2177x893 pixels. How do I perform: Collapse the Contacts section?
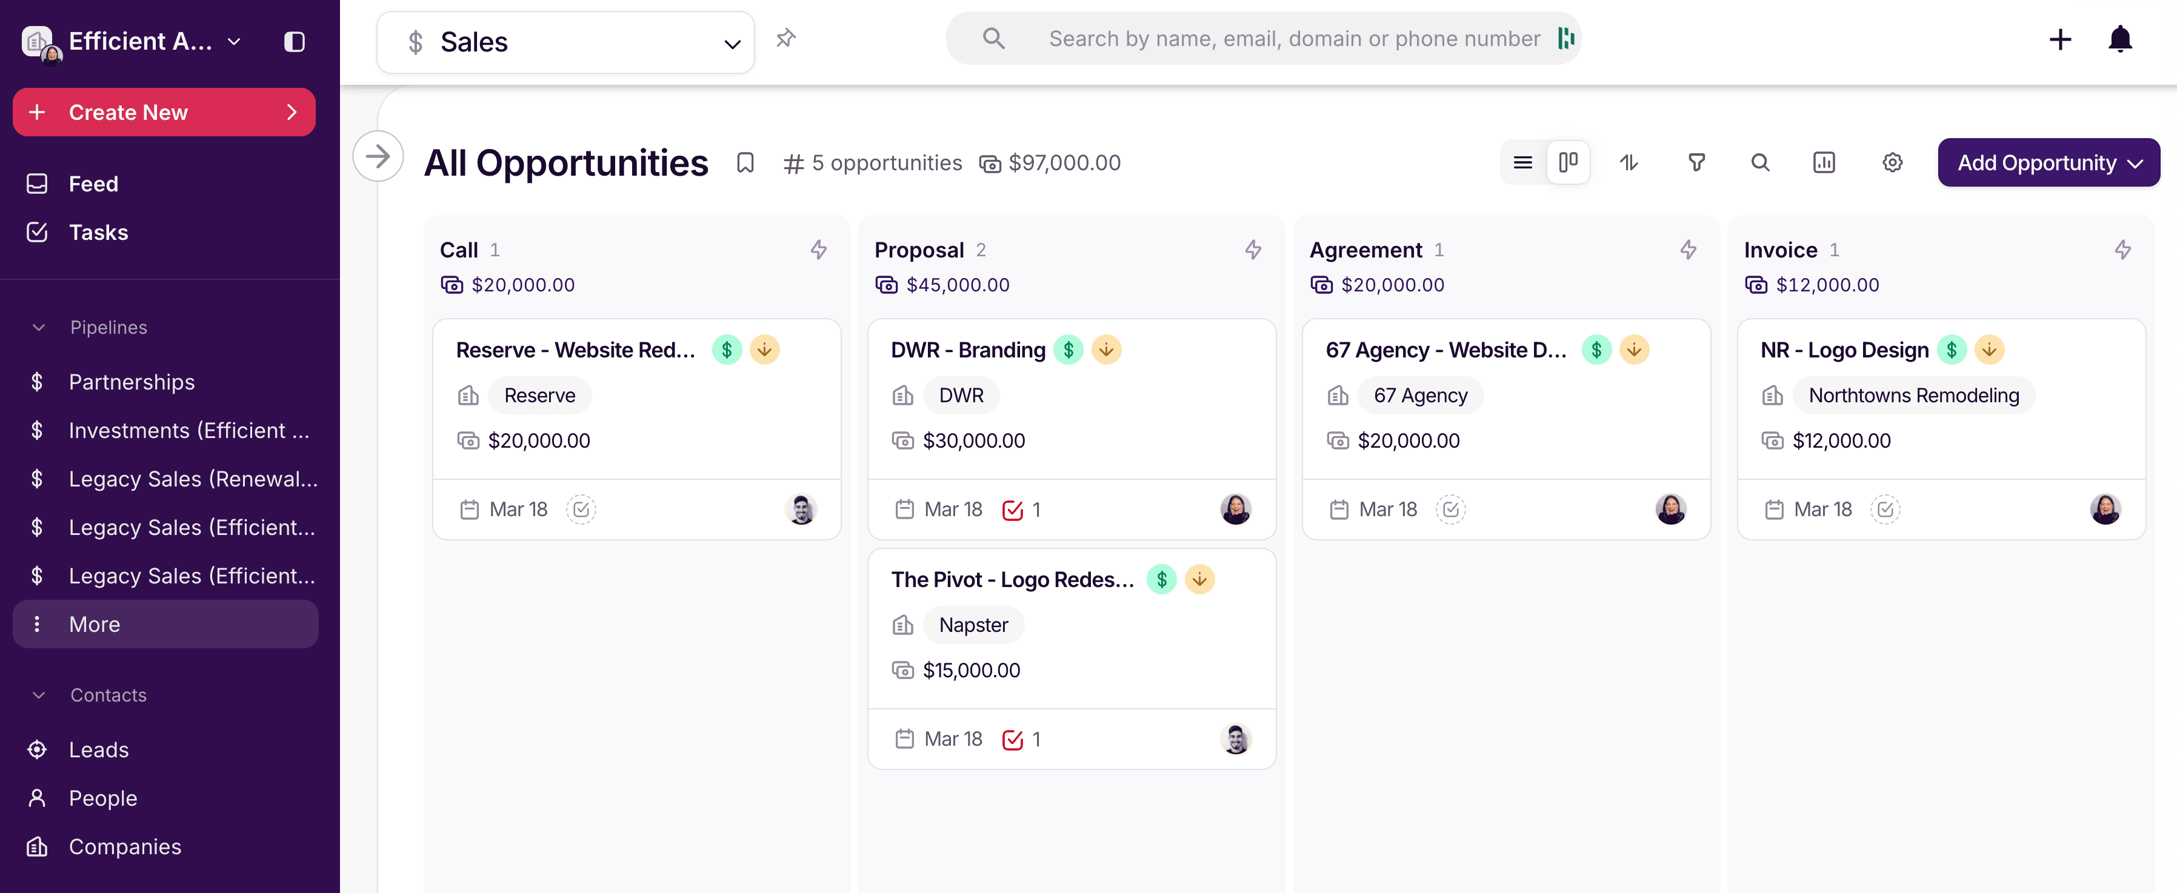pyautogui.click(x=38, y=694)
